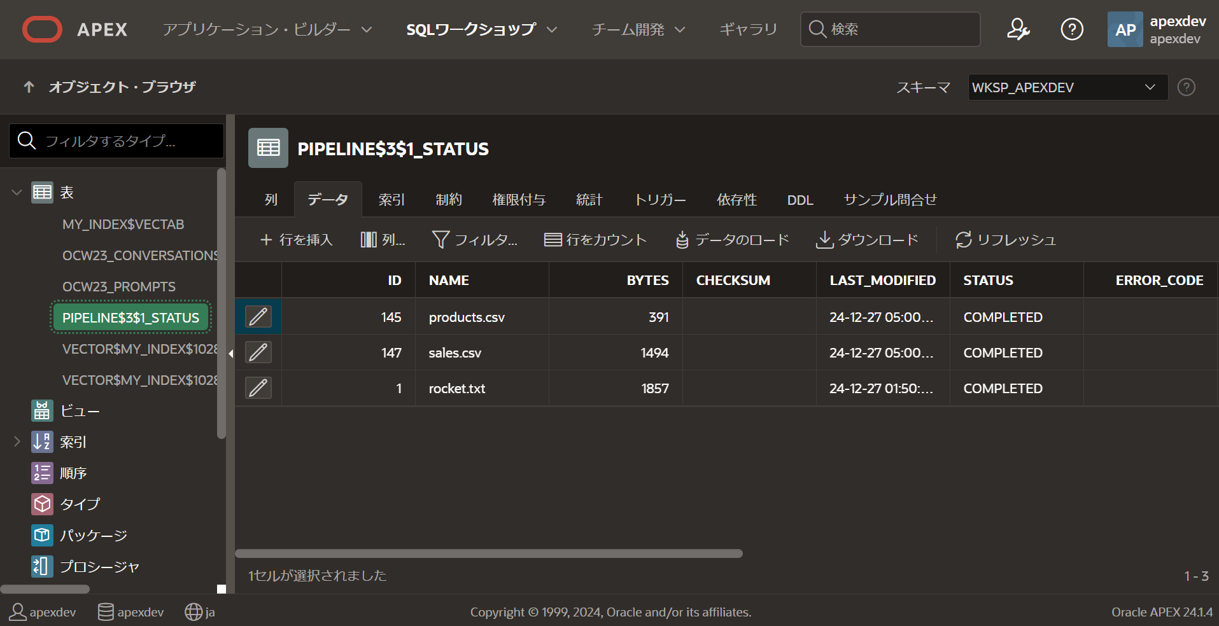Edit the rocket.txt row with pencil icon
The height and width of the screenshot is (626, 1219).
[x=258, y=388]
